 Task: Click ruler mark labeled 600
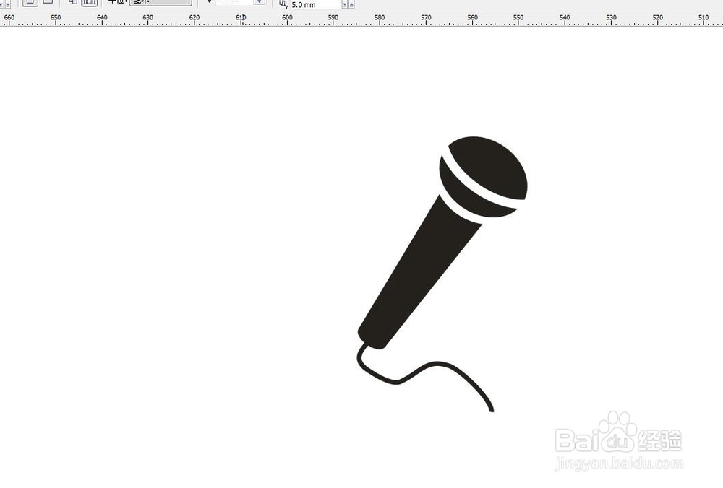(287, 17)
